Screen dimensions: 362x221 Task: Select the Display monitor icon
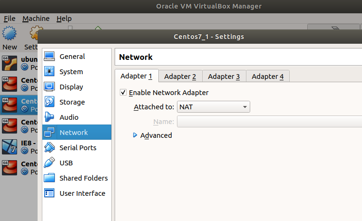click(49, 87)
